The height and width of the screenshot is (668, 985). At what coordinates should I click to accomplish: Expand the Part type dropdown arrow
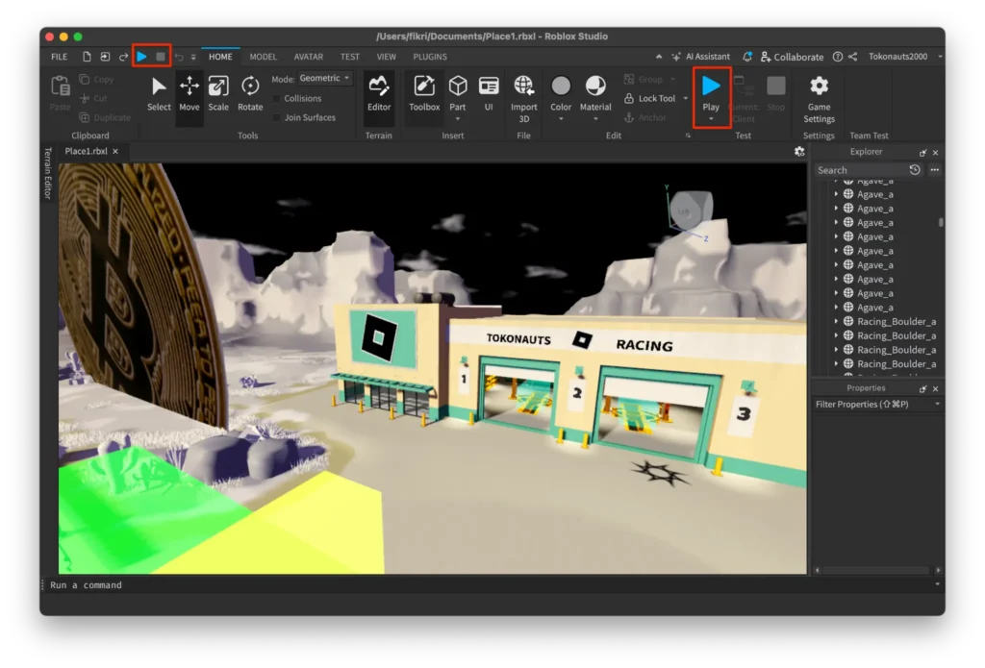(x=458, y=118)
